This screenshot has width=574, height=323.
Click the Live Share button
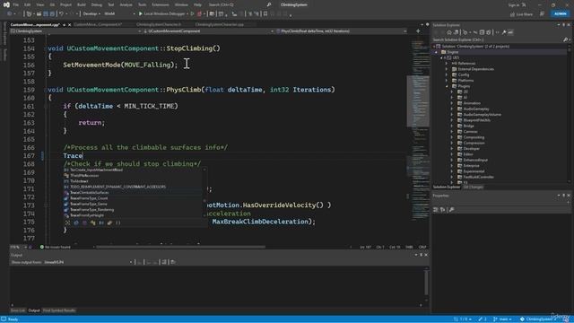tap(521, 14)
